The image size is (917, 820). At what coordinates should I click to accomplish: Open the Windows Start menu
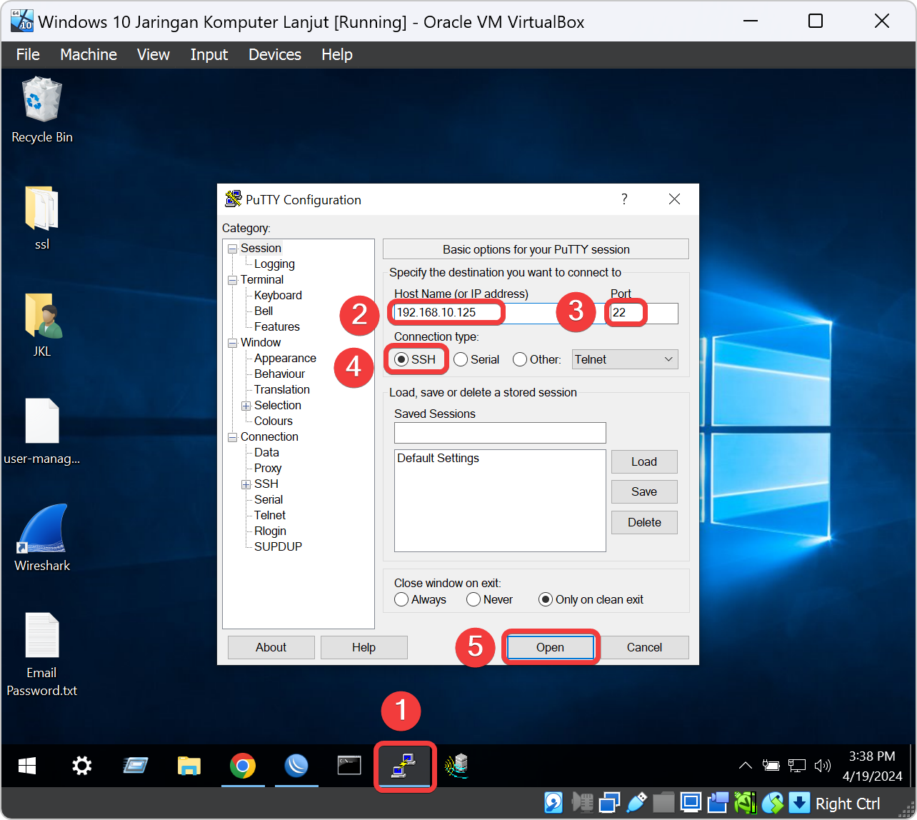click(x=27, y=766)
